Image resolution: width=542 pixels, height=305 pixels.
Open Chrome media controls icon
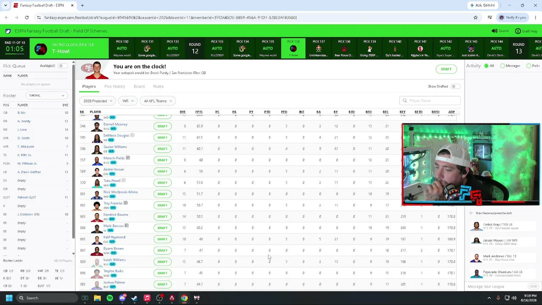490,17
